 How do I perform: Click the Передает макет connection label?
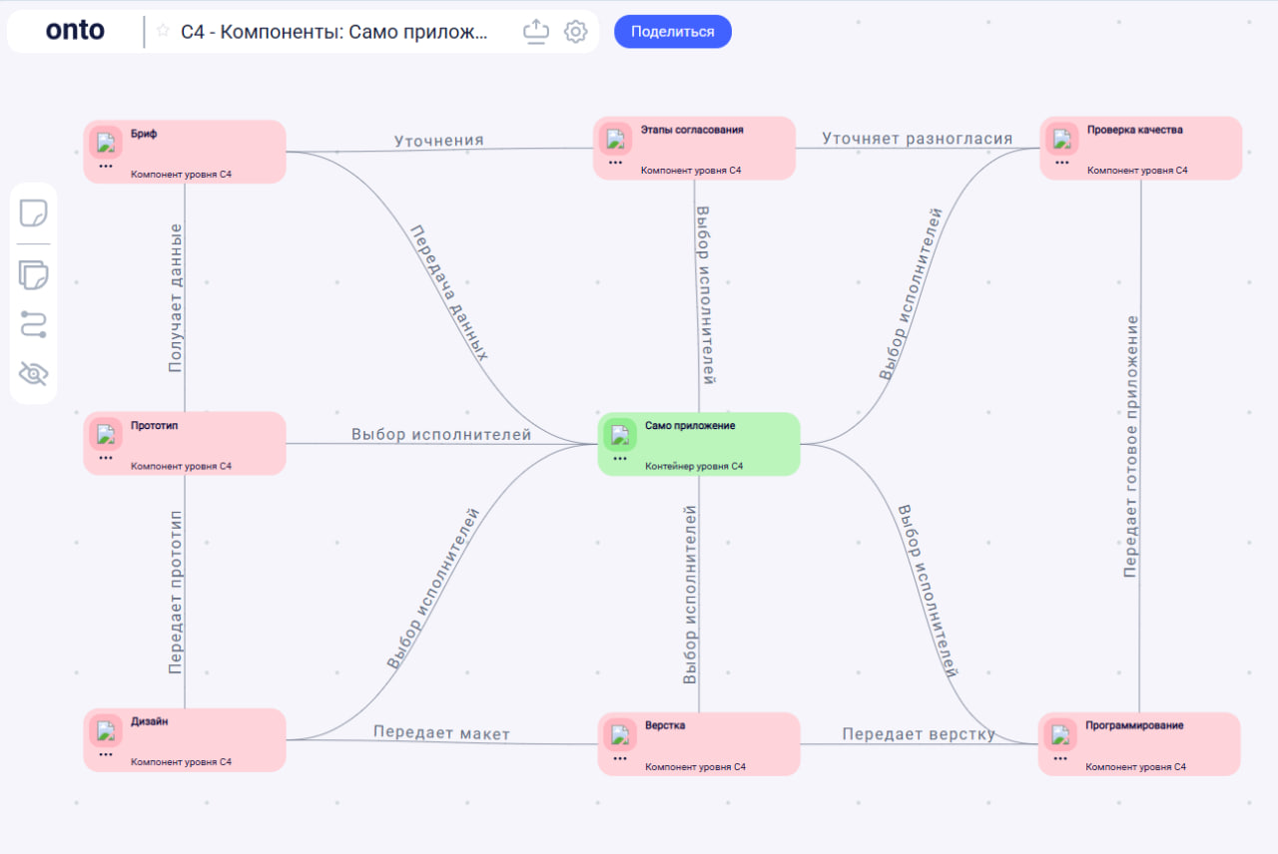click(x=441, y=733)
